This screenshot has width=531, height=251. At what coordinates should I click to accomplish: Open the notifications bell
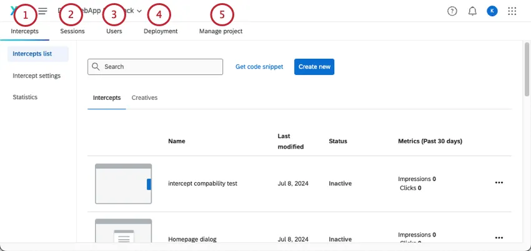[x=472, y=11]
